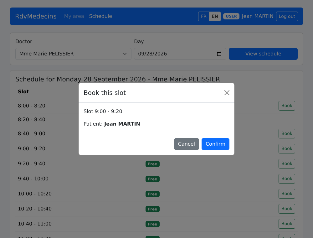The height and width of the screenshot is (238, 313).
Task: Click the Day field label
Action: point(139,42)
